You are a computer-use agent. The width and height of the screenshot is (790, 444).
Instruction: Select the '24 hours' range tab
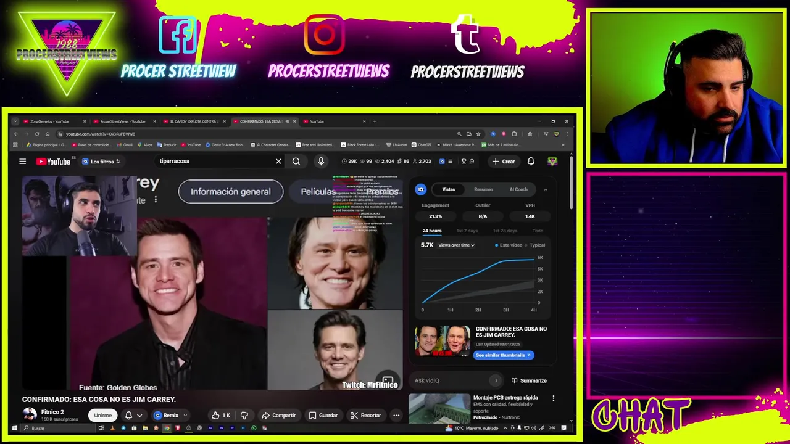[x=431, y=231]
